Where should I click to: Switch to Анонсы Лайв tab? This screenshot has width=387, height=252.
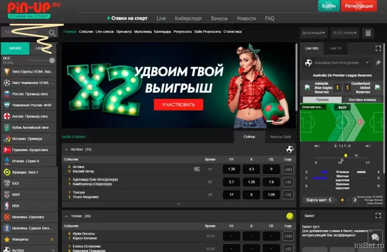[x=280, y=137]
